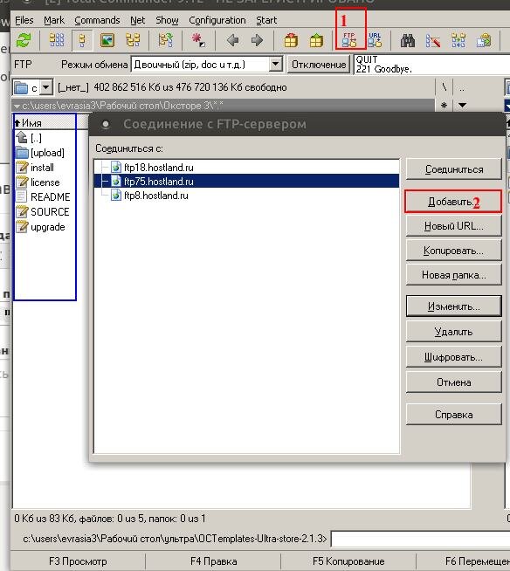Click the multi-rename tool icon
This screenshot has width=510, height=571.
433,40
